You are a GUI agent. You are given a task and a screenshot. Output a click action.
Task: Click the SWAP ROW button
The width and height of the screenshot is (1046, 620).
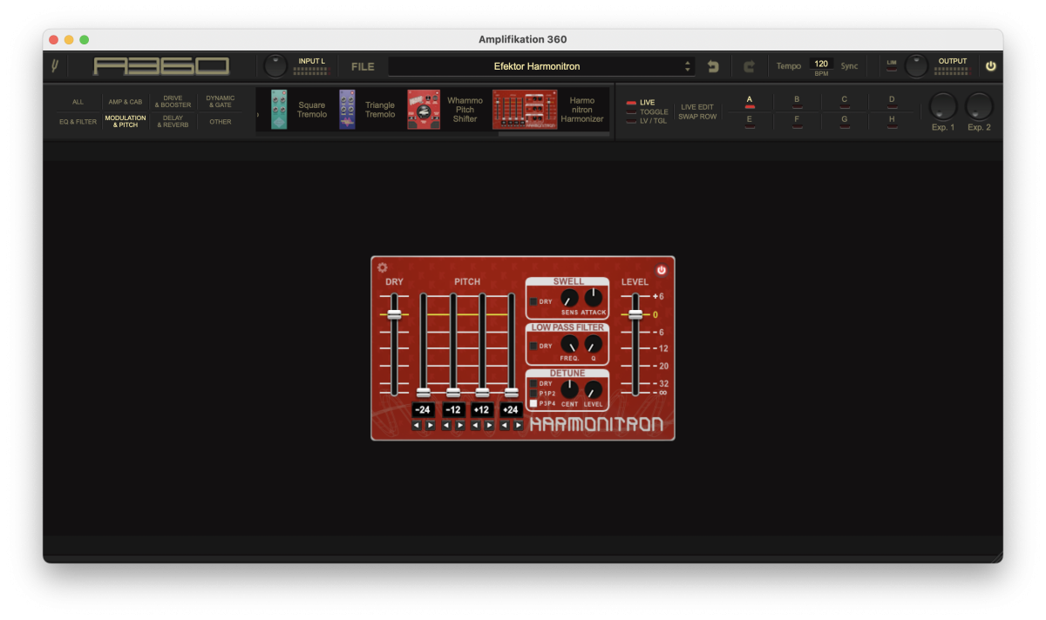tap(697, 117)
